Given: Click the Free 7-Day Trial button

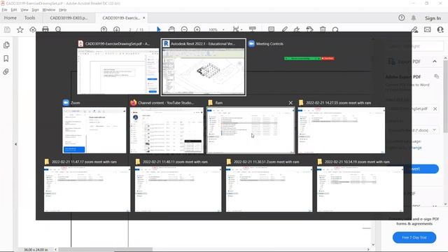Looking at the screenshot, I should coord(414,237).
